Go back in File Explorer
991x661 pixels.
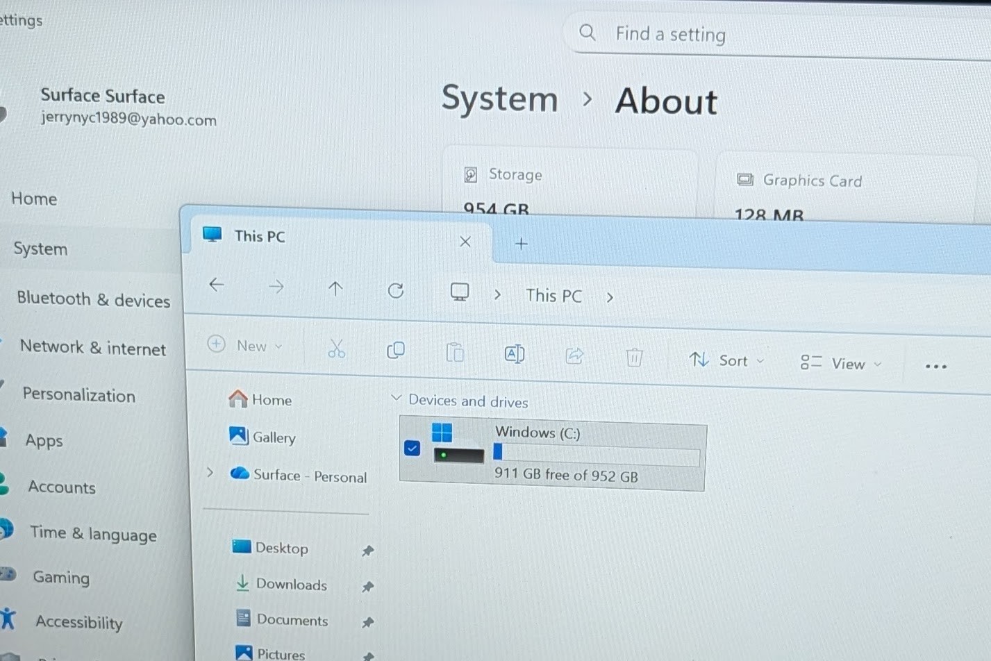(x=217, y=285)
